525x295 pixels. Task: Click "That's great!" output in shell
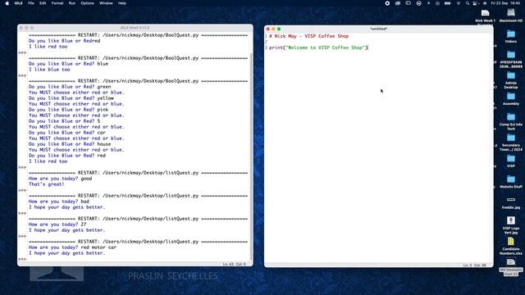click(x=46, y=184)
